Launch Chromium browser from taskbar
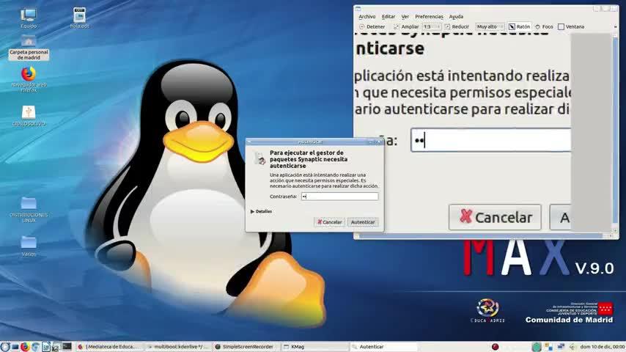 (35, 347)
